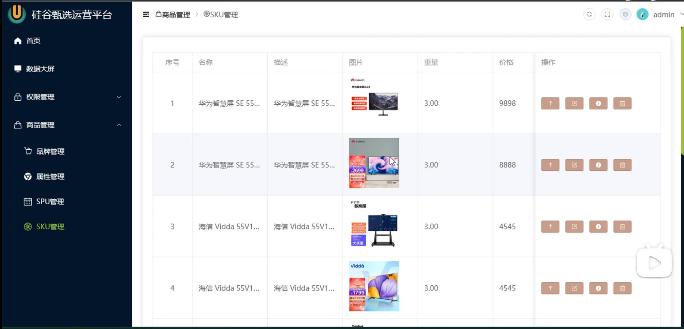View info for SKU priced 8888

tap(598, 165)
